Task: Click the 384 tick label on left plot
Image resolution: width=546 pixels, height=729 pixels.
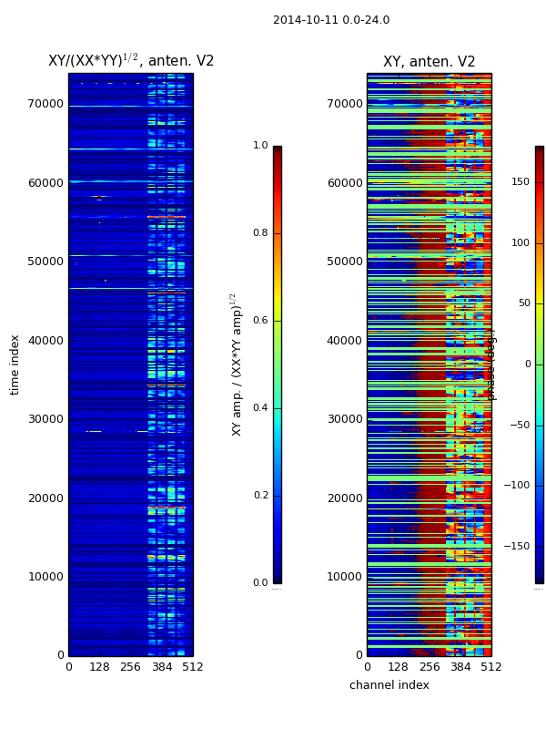Action: coord(162,667)
